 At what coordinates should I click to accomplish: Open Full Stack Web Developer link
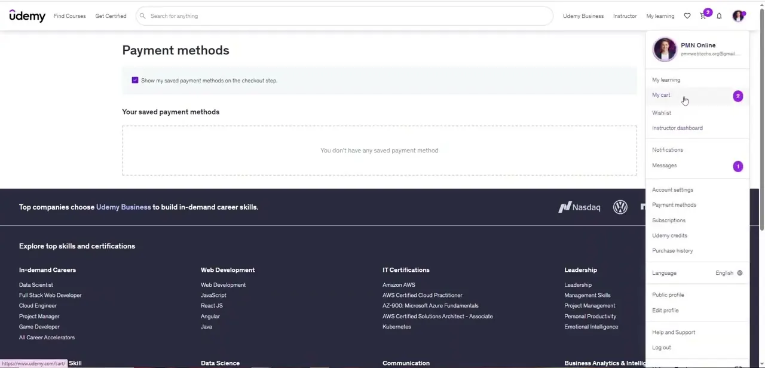[50, 295]
